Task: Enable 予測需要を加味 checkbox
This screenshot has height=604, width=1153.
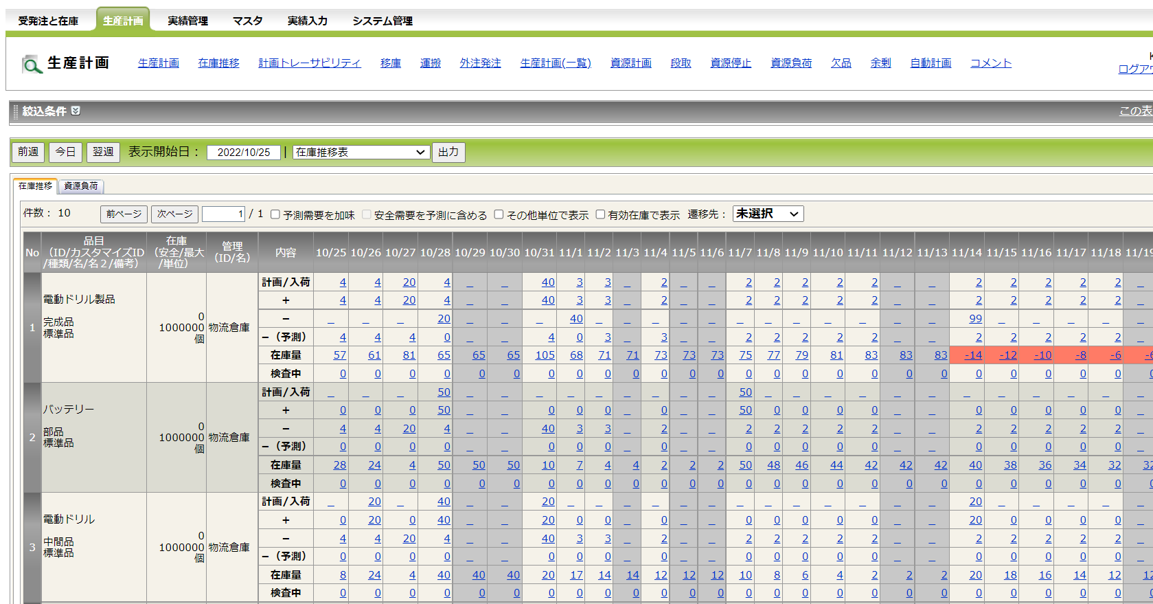Action: (275, 214)
